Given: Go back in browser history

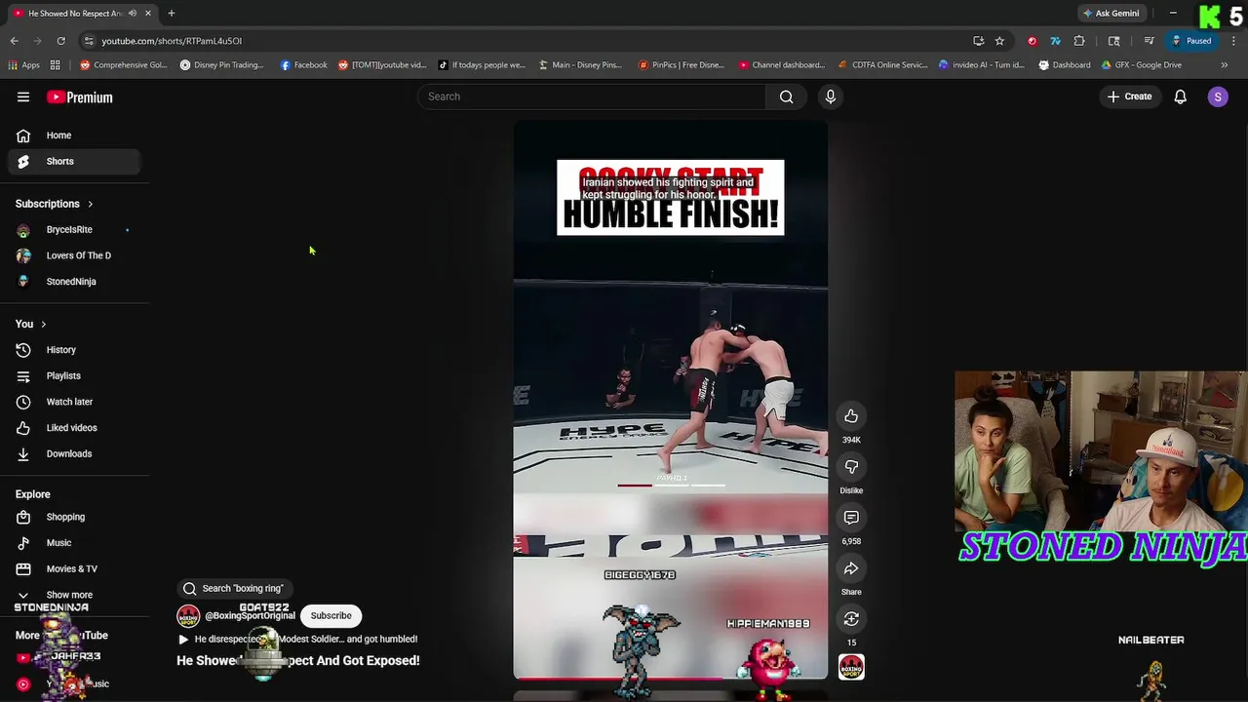Looking at the screenshot, I should click(14, 41).
